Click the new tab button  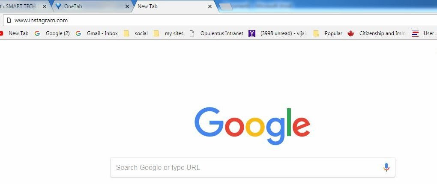(x=225, y=7)
